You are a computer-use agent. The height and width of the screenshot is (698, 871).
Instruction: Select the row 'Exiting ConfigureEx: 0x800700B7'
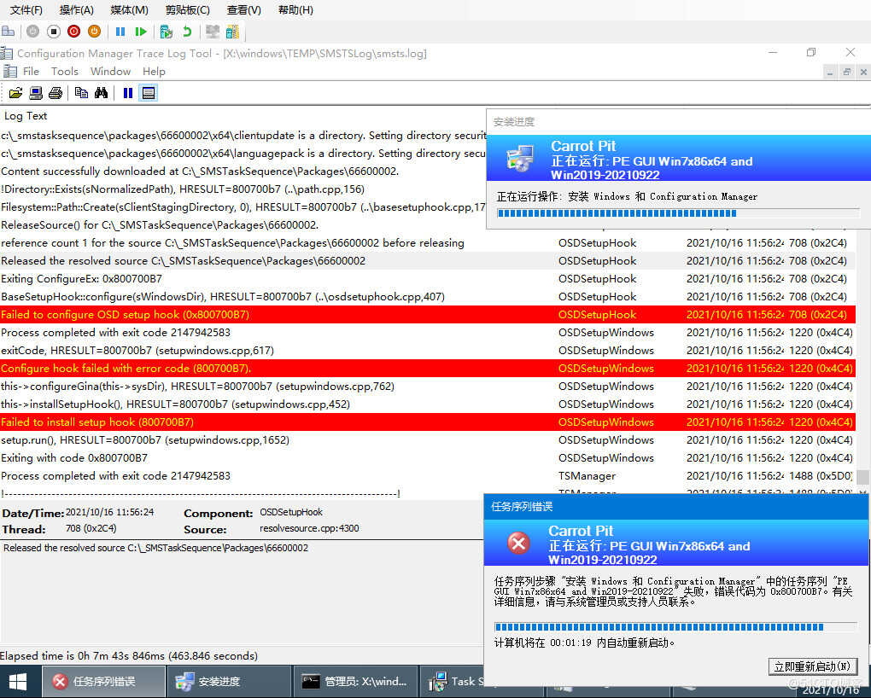[427, 279]
